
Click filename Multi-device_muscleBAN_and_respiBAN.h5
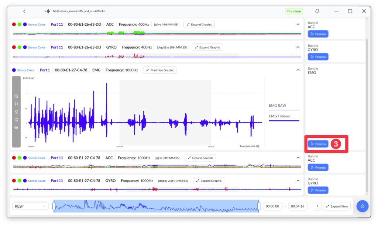(79, 11)
